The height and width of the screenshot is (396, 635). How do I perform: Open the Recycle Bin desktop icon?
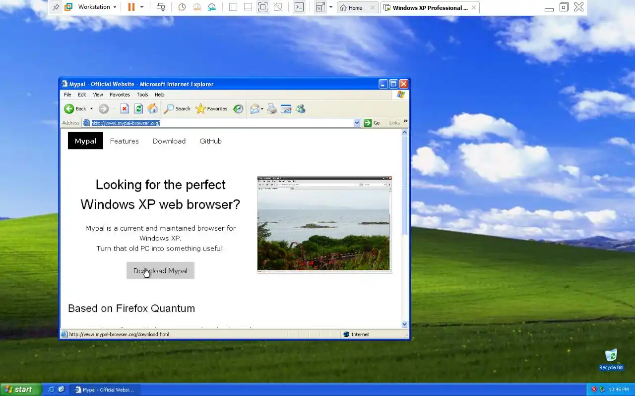tap(611, 359)
